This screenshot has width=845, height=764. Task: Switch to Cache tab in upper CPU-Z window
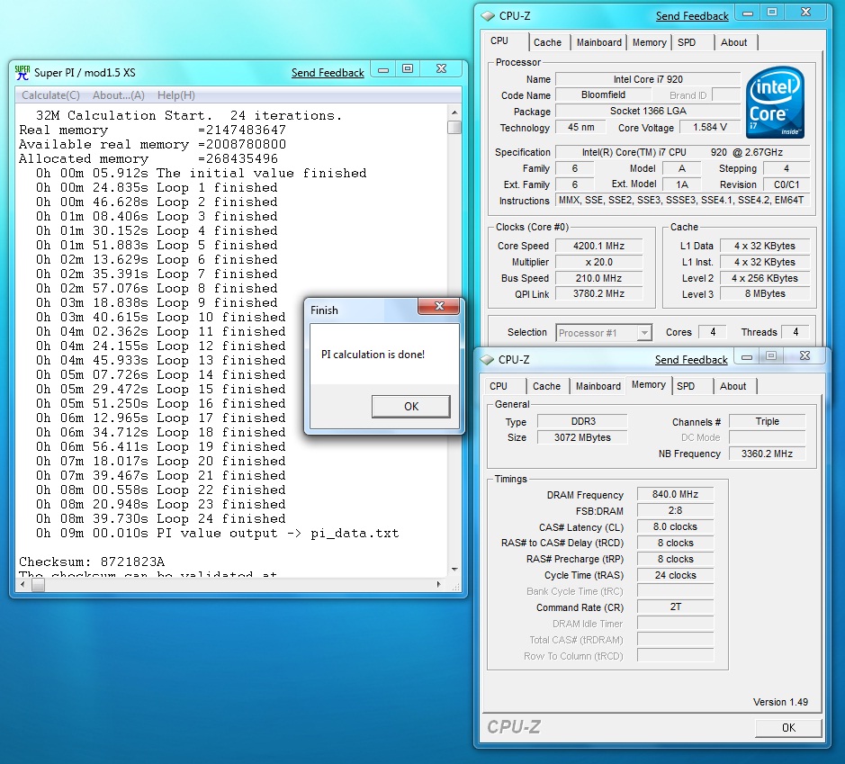pos(547,42)
